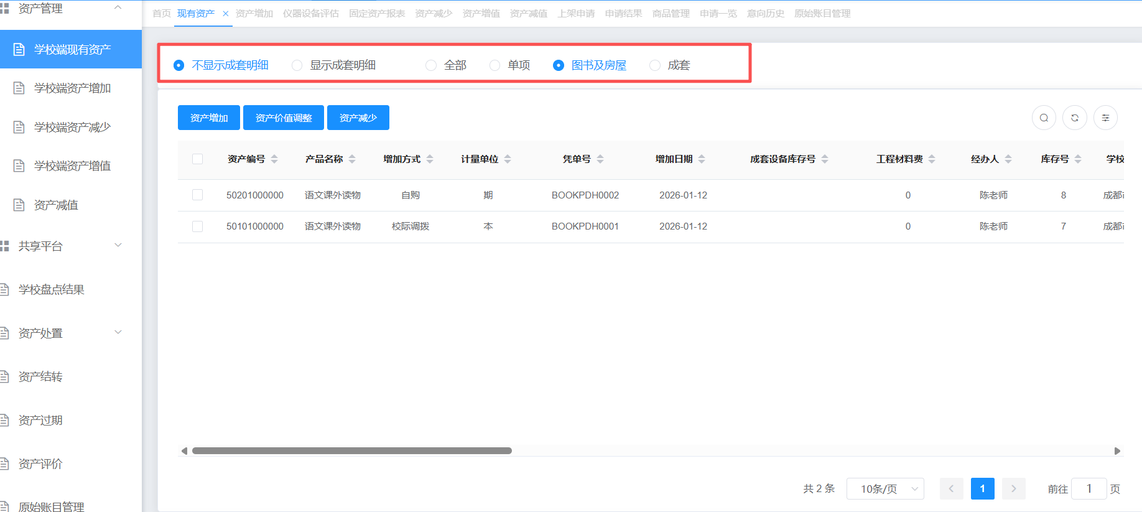The image size is (1142, 512).
Task: Close the 现有资产 tab with the x icon
Action: 225,14
